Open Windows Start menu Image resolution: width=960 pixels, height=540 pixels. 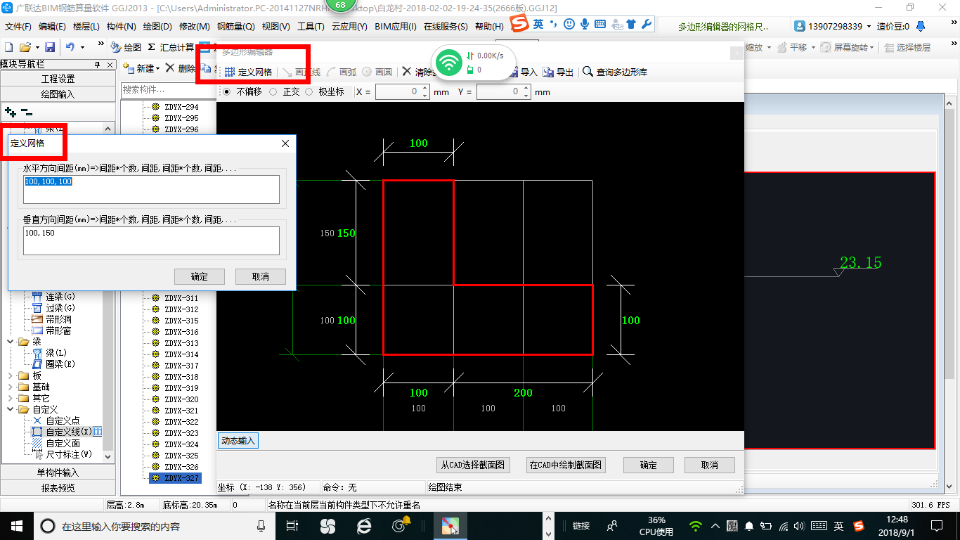16,526
